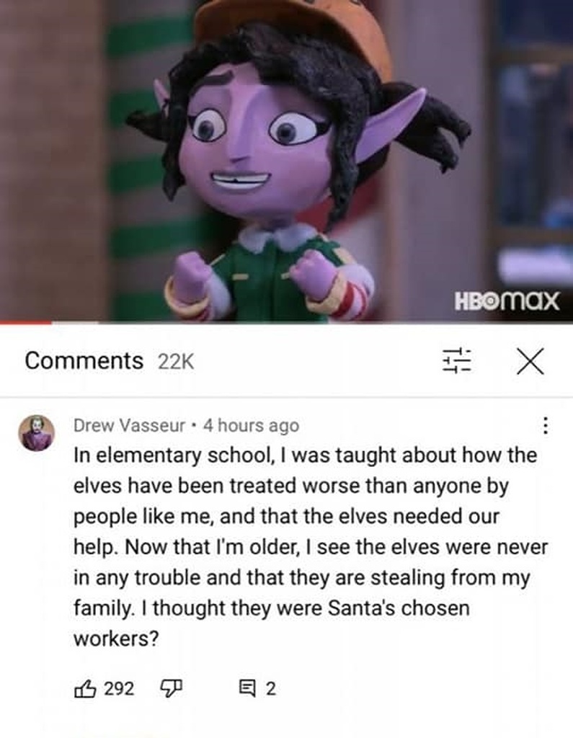Select the unplayed portion of progress bar
This screenshot has height=738, width=573.
pyautogui.click(x=336, y=323)
